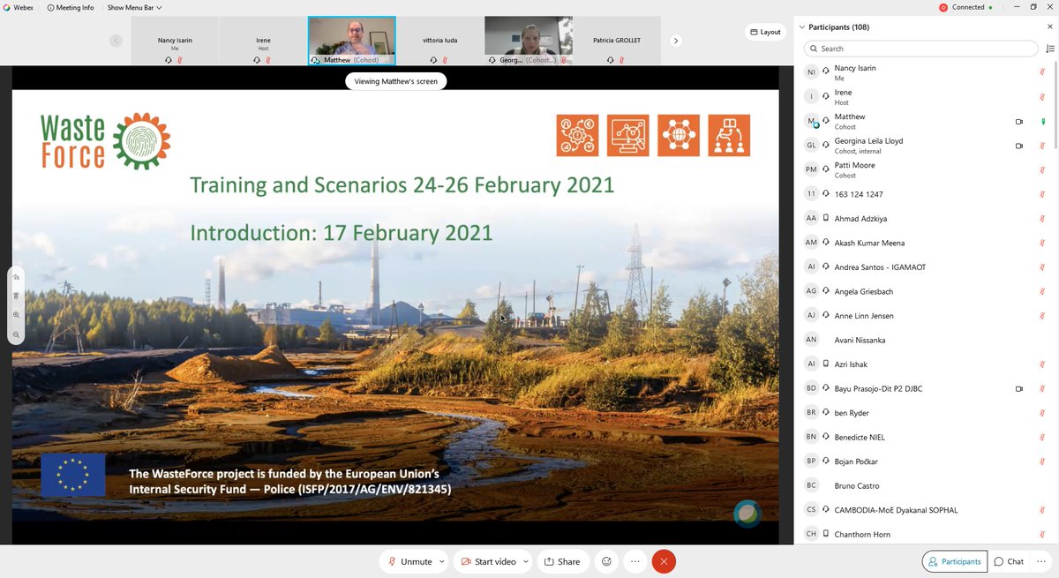Expand the Show Menu Bar dropdown
Screen dimensions: 1059x578
coord(134,7)
